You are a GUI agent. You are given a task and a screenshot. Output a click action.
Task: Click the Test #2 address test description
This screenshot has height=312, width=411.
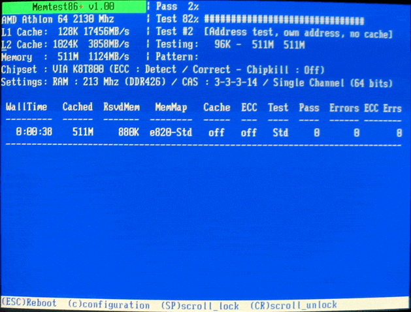tap(274, 32)
